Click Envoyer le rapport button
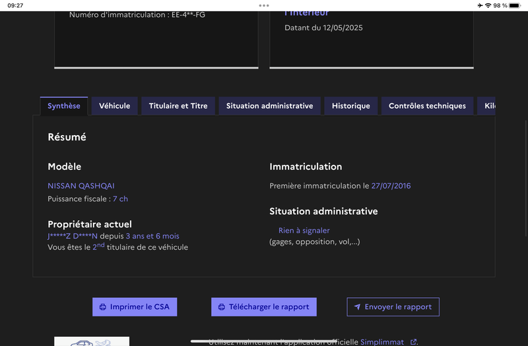The image size is (528, 346). [x=393, y=306]
